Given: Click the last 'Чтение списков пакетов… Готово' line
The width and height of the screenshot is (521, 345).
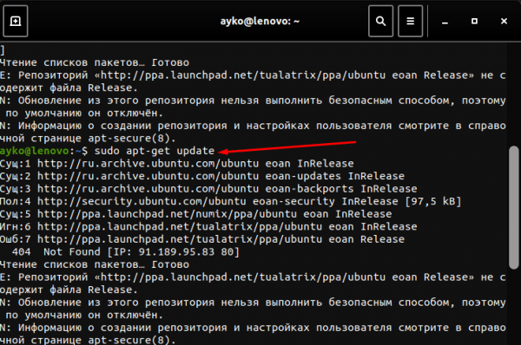Looking at the screenshot, I should point(95,264).
